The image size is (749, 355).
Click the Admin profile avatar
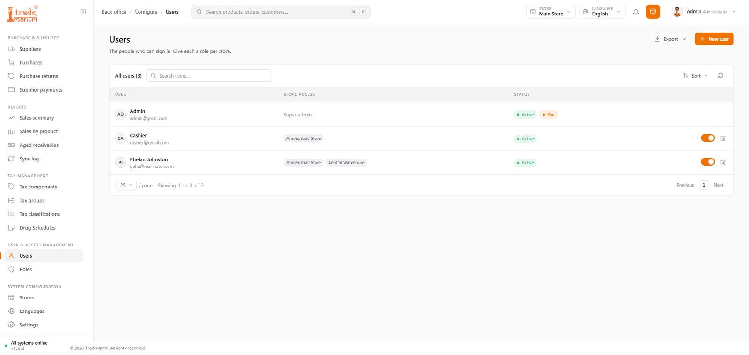677,12
